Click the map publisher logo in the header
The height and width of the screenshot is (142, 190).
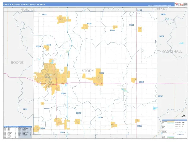179,4
